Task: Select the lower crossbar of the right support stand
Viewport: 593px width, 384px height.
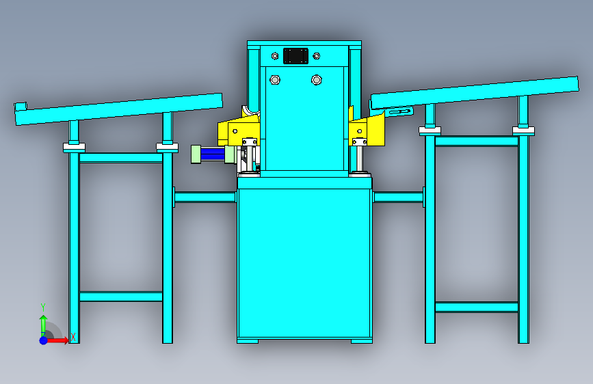Action: tap(477, 307)
